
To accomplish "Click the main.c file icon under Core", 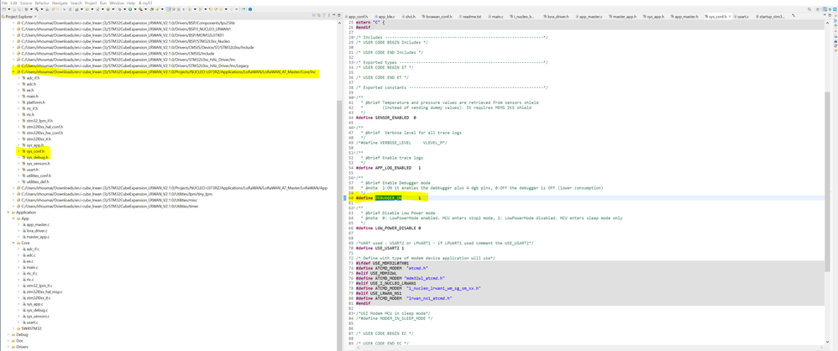I will click(x=24, y=268).
